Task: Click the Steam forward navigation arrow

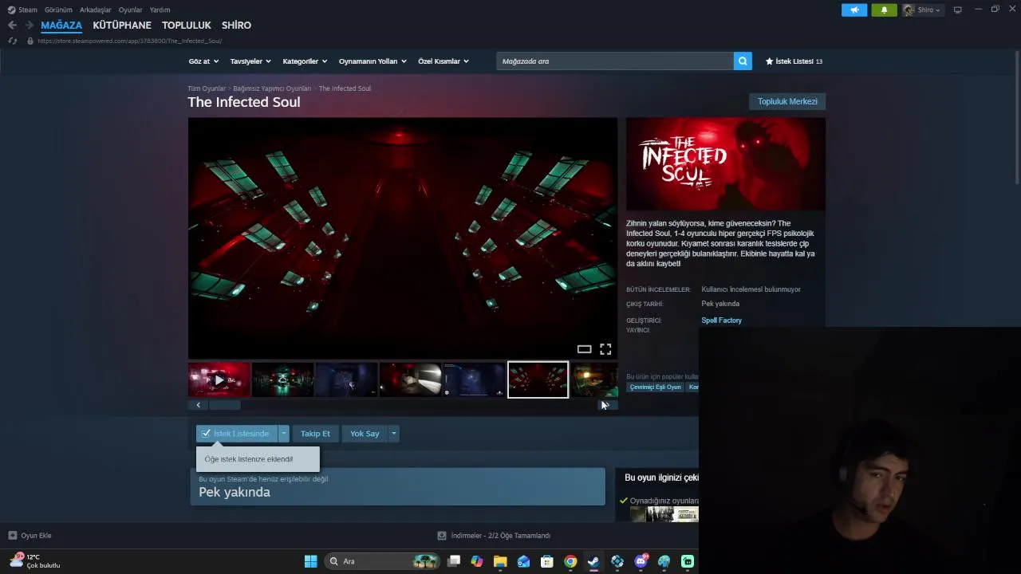Action: [30, 26]
